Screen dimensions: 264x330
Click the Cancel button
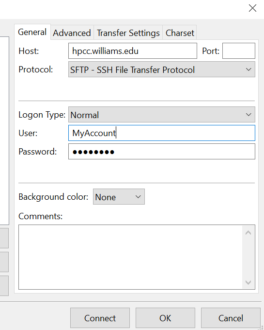pos(231,318)
